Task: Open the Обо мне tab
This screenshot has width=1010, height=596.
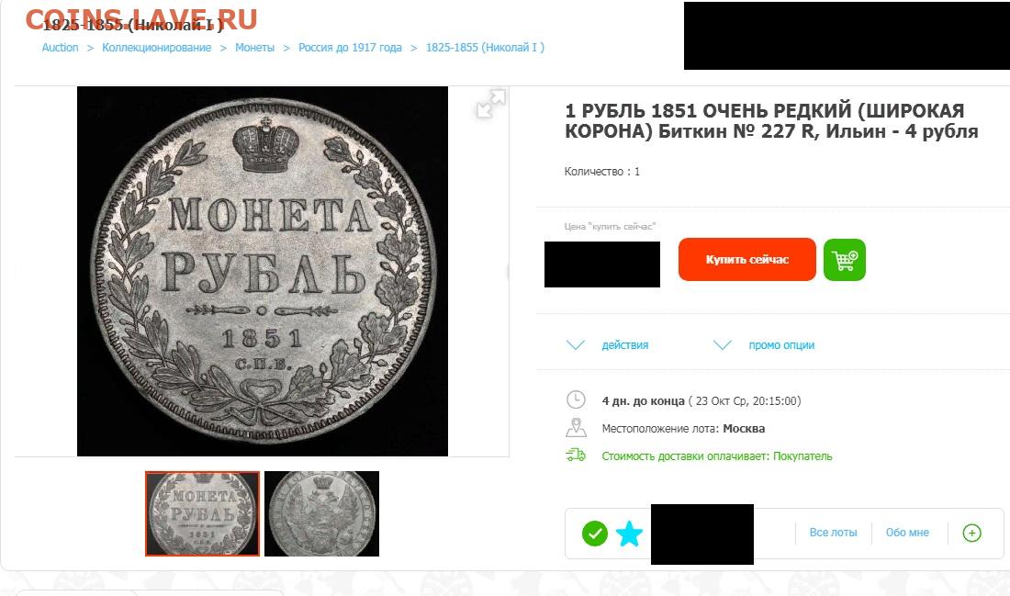Action: coord(907,533)
